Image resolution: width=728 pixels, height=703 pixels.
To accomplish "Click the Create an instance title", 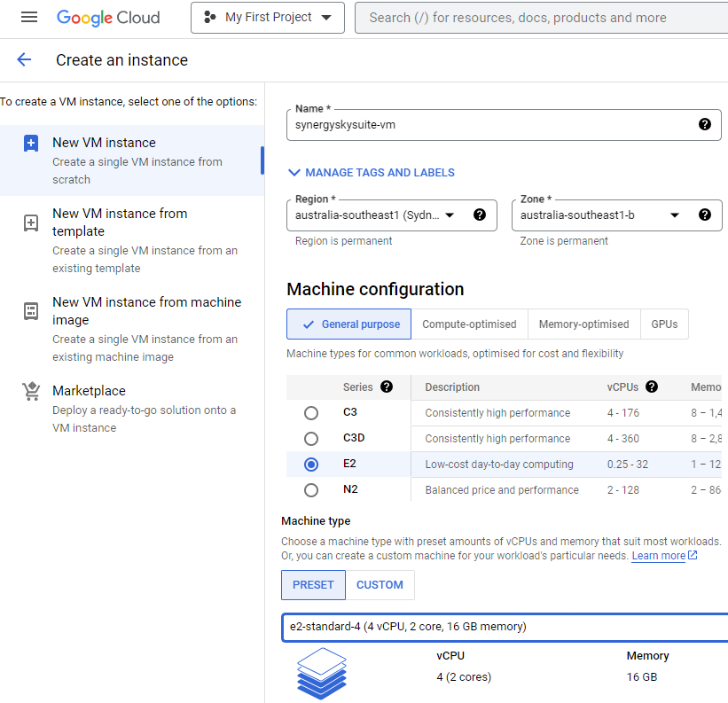I will pyautogui.click(x=121, y=60).
